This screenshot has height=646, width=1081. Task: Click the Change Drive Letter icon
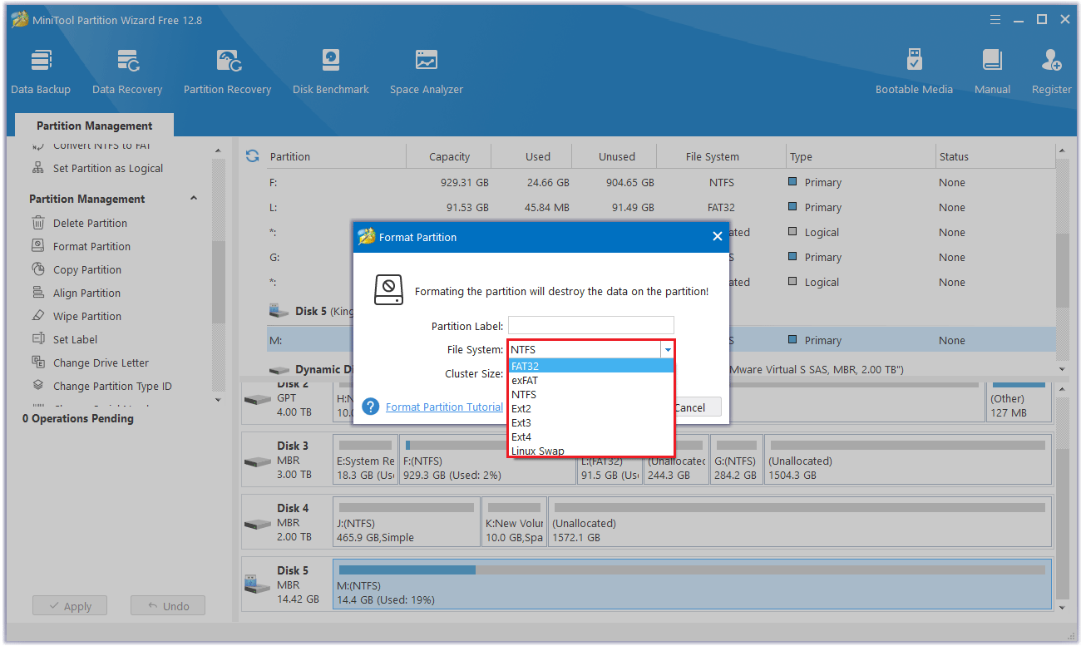38,362
